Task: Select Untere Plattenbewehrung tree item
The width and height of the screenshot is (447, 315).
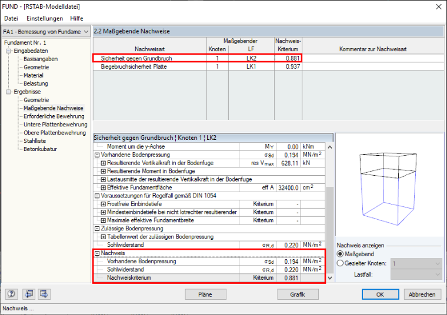Action: click(55, 125)
